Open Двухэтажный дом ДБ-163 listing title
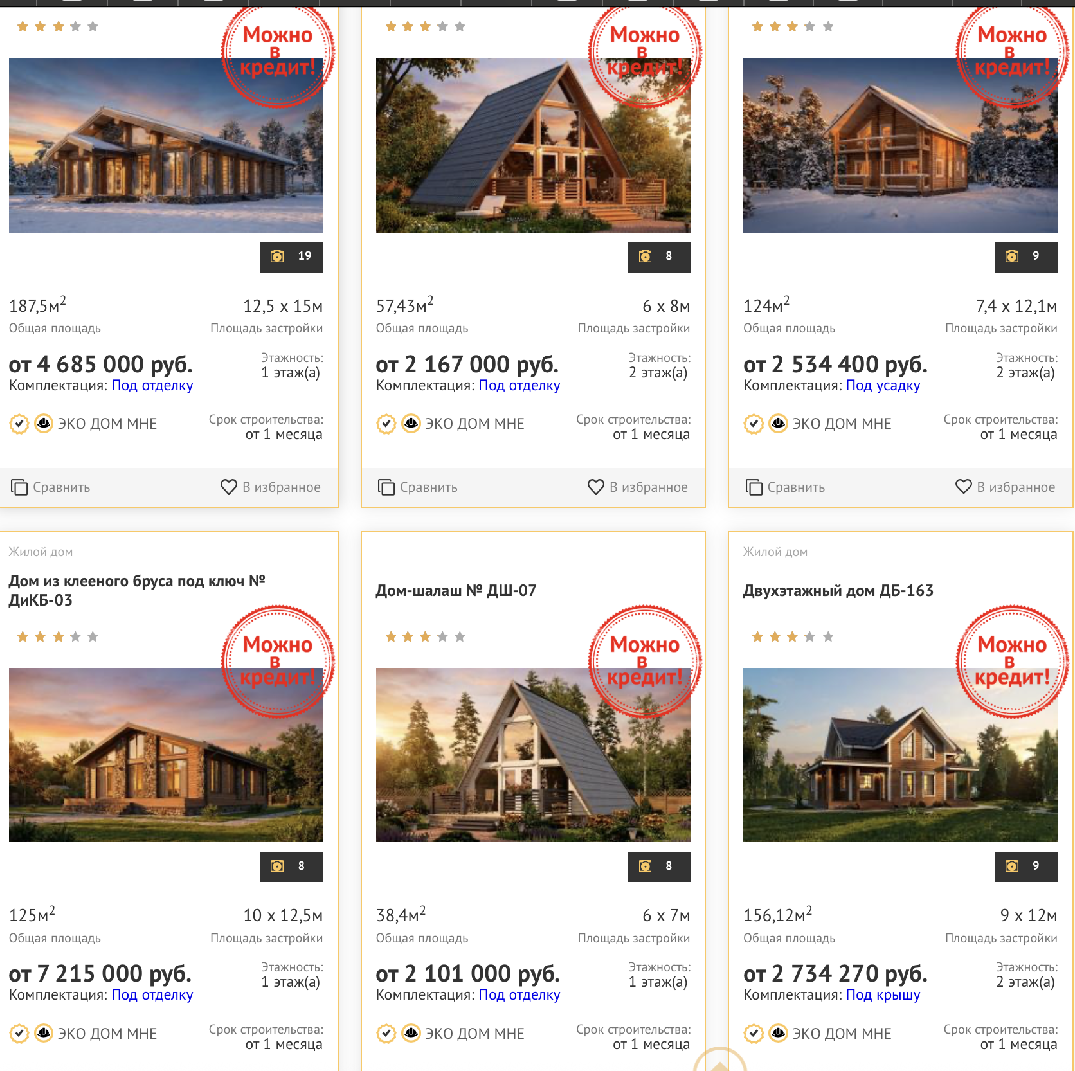The image size is (1075, 1071). pyautogui.click(x=838, y=590)
